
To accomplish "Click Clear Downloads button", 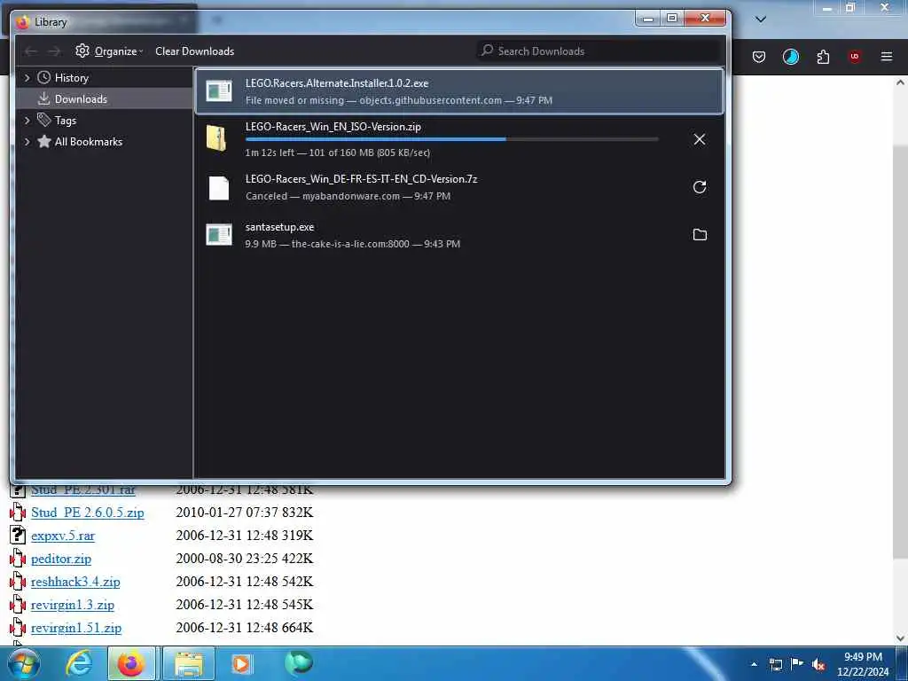I will tap(194, 51).
